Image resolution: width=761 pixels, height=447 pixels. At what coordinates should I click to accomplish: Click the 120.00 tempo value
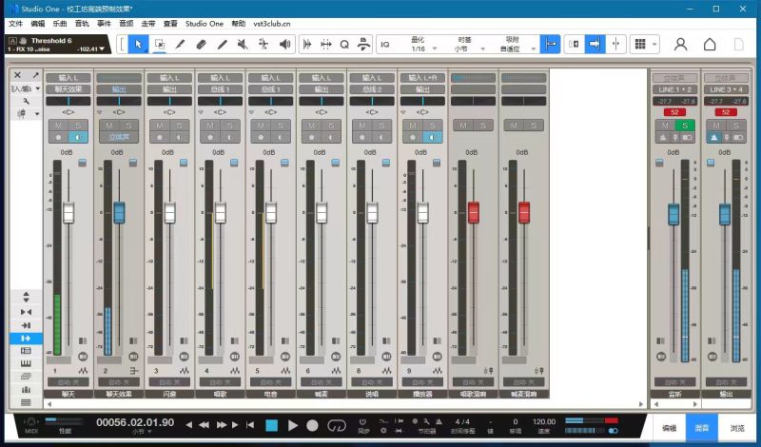tap(544, 421)
